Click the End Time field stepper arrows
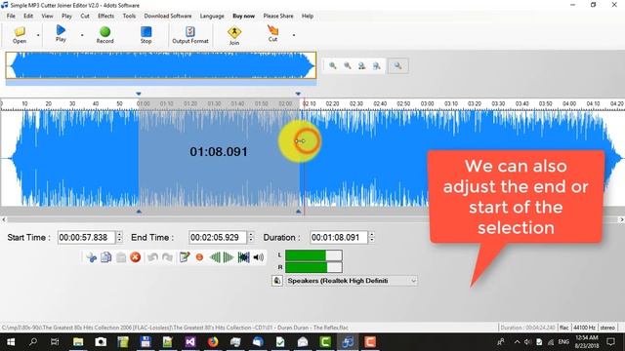The height and width of the screenshot is (351, 625). (x=251, y=238)
